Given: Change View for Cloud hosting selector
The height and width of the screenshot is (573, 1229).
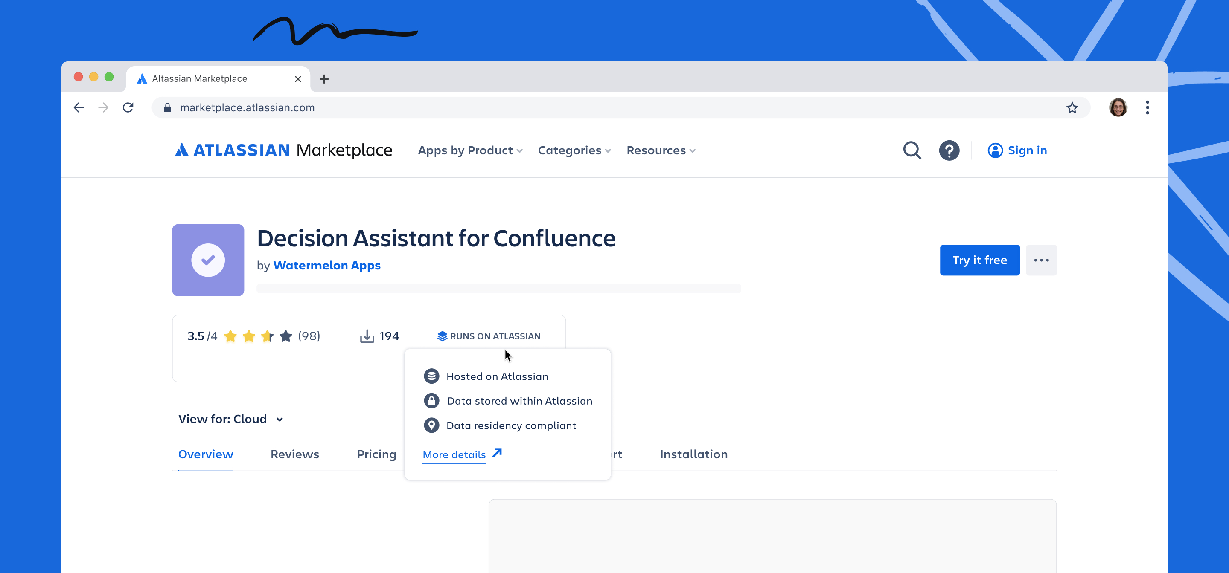Looking at the screenshot, I should [230, 419].
